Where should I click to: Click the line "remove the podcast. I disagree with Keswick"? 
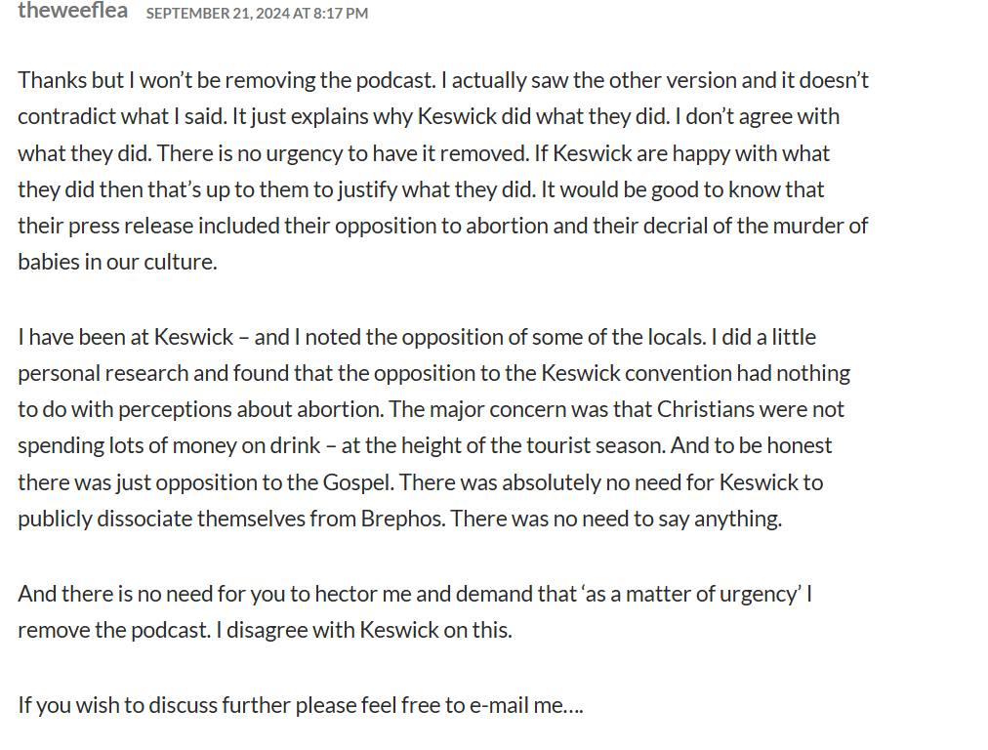(265, 630)
